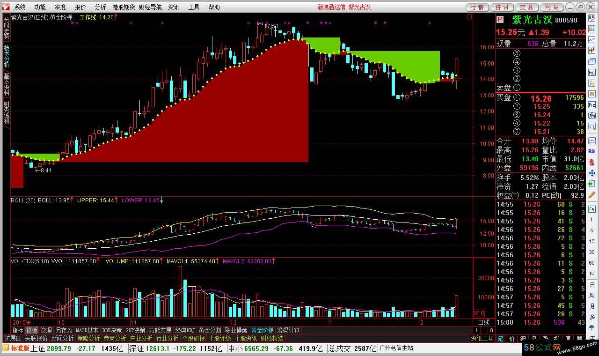599x356 pixels.
Task: Open the 报价 menu
Action: coord(80,7)
